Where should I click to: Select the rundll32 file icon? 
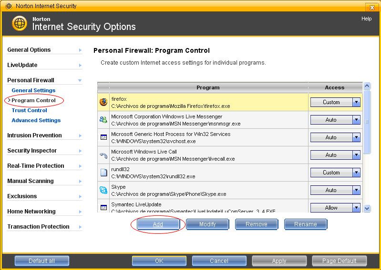103,173
